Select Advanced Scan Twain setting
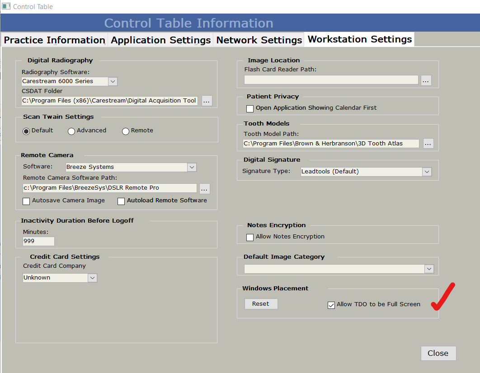The height and width of the screenshot is (373, 480). pos(71,131)
